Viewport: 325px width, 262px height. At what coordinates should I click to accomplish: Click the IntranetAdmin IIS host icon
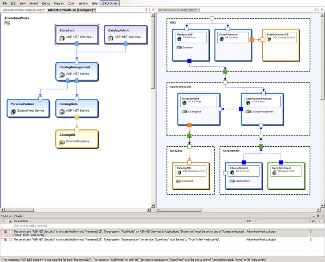tap(232, 173)
